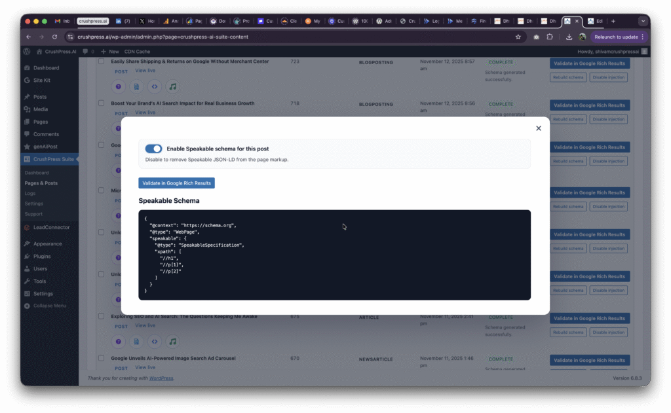671x413 pixels.
Task: Open View live link for Boost Your Brand's post
Action: [x=145, y=113]
